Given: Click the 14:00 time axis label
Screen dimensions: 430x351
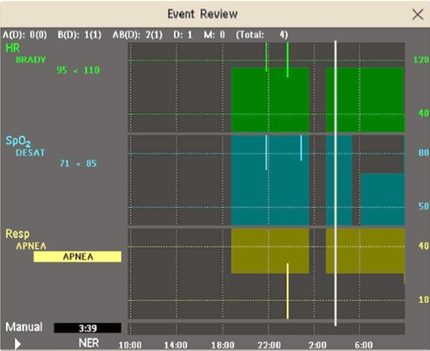Looking at the screenshot, I should (176, 345).
